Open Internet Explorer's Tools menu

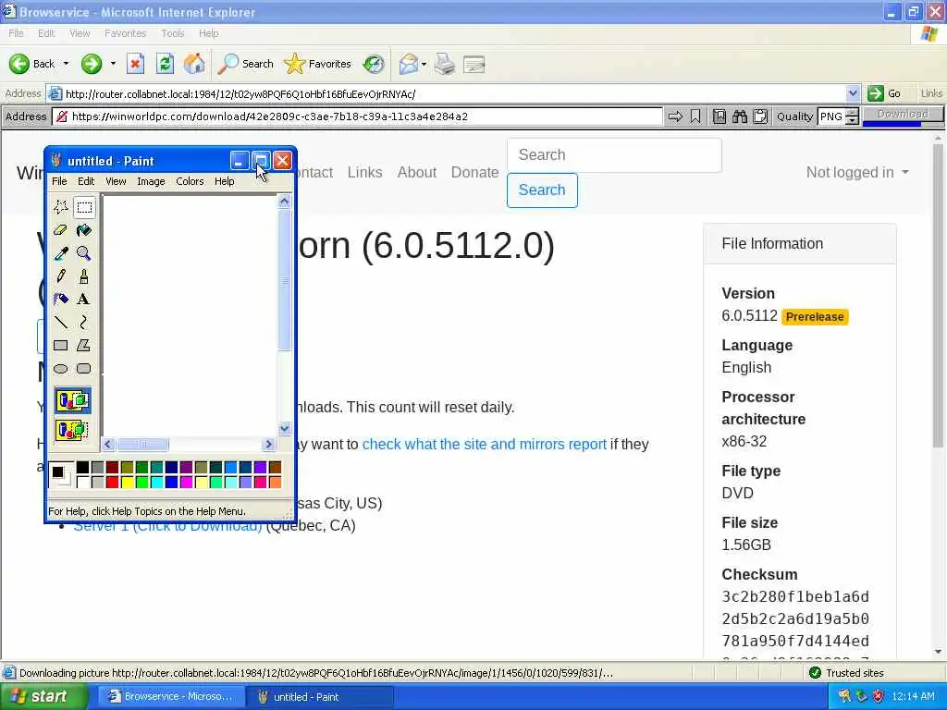coord(173,33)
